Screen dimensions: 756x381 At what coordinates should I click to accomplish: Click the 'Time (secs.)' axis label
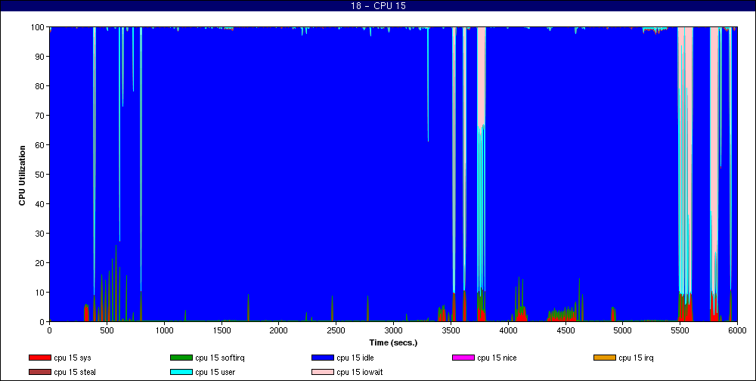tap(393, 343)
